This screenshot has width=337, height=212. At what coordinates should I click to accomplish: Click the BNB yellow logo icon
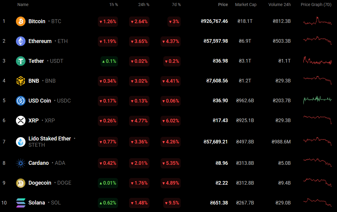(x=21, y=81)
